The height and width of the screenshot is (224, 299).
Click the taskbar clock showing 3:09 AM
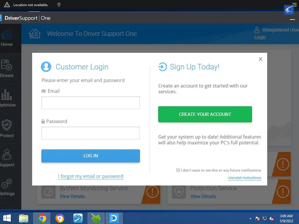tap(286, 218)
